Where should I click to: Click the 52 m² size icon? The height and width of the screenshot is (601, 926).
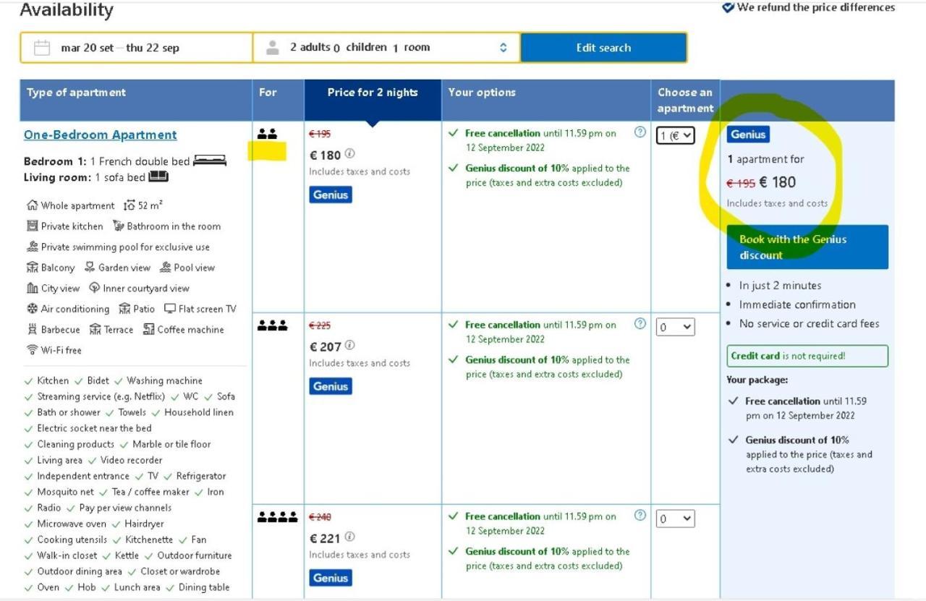pos(129,205)
